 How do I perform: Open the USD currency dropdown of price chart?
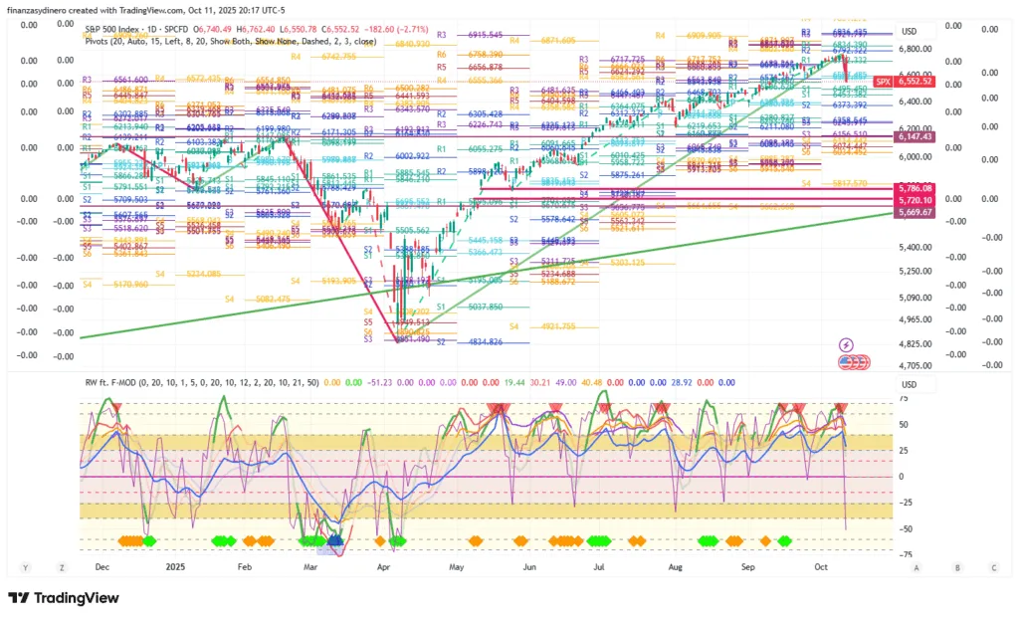tap(908, 30)
